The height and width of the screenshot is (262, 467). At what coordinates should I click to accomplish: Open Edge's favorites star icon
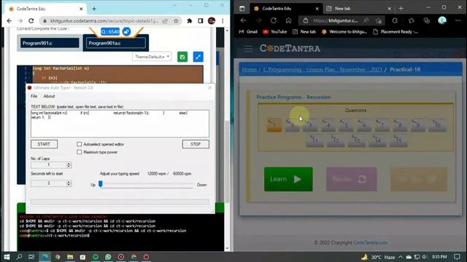[412, 20]
